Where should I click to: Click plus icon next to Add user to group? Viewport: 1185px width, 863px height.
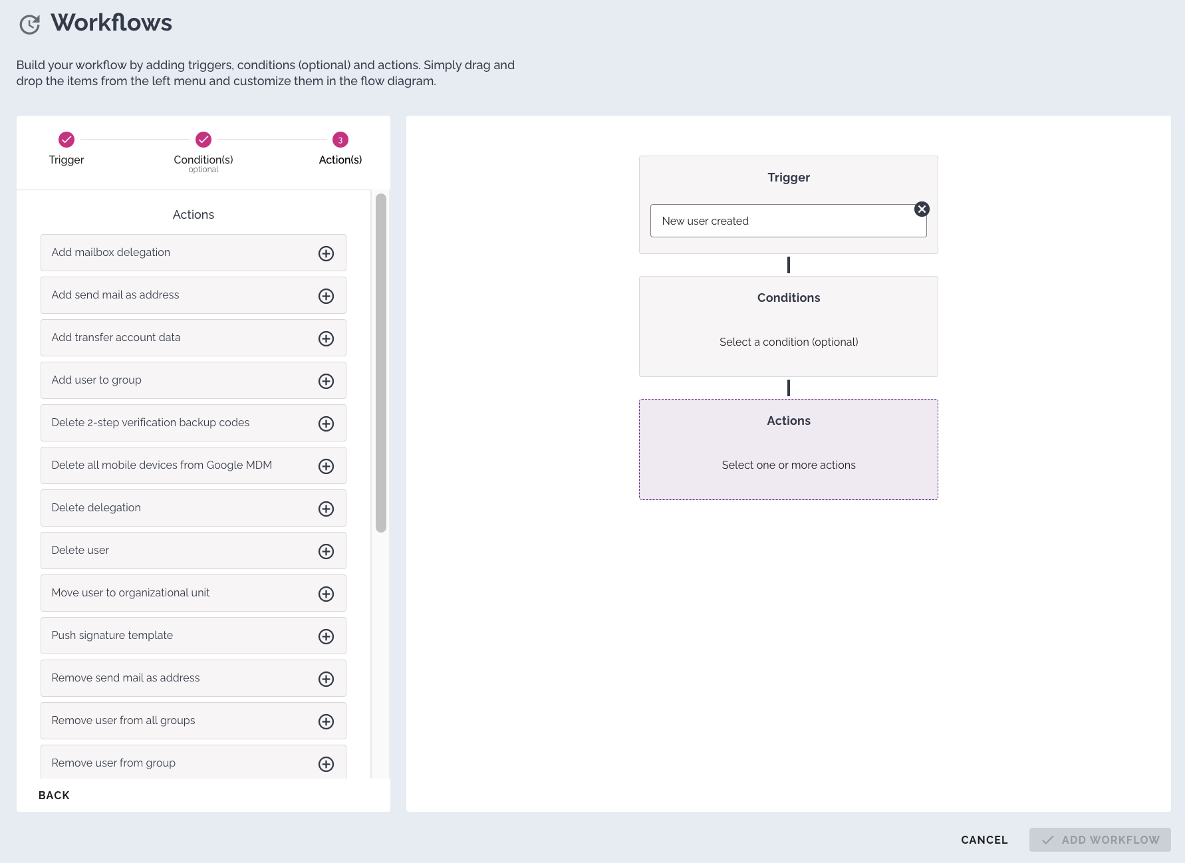click(326, 381)
